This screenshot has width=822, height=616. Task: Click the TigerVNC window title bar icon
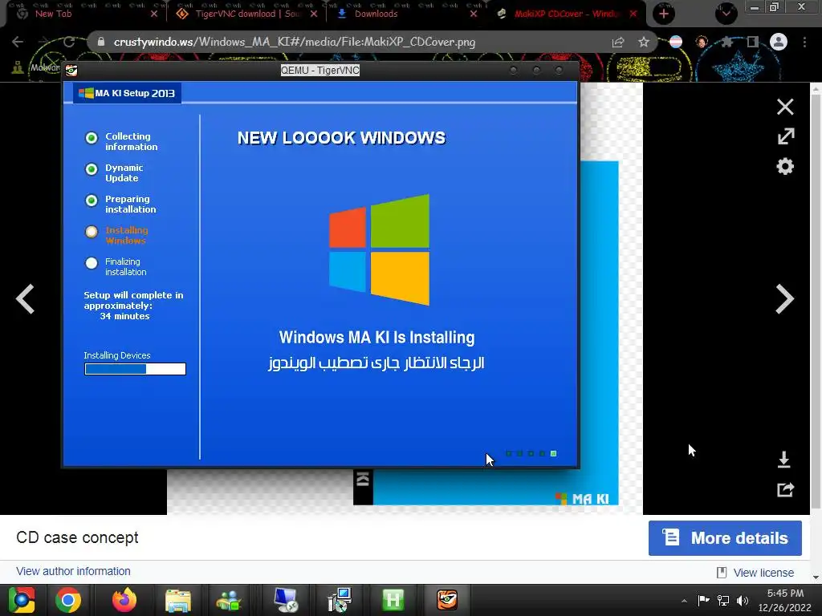pos(71,71)
